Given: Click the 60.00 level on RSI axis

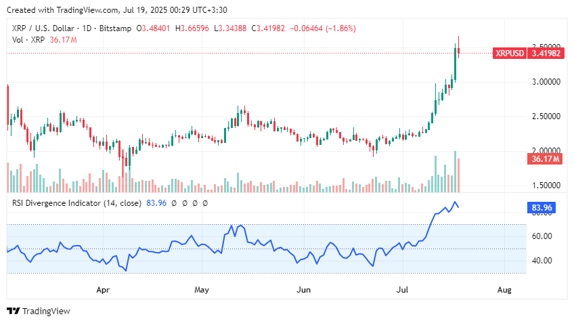Looking at the screenshot, I should click(x=542, y=236).
